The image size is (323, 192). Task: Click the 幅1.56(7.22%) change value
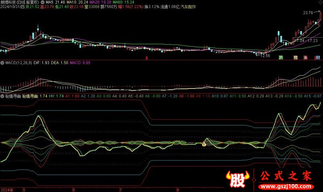(130, 7)
